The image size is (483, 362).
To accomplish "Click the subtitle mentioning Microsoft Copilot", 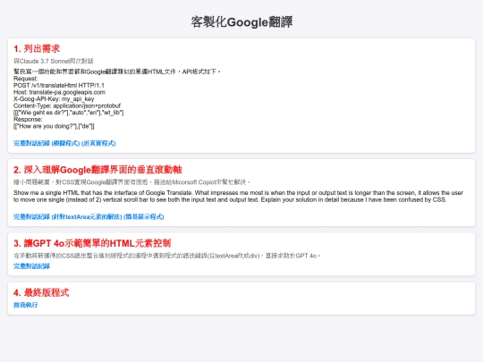I will pyautogui.click(x=131, y=182).
